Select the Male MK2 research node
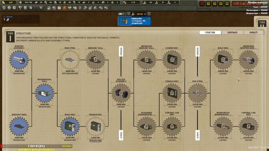The height and width of the screenshot is (151, 269). point(223,60)
